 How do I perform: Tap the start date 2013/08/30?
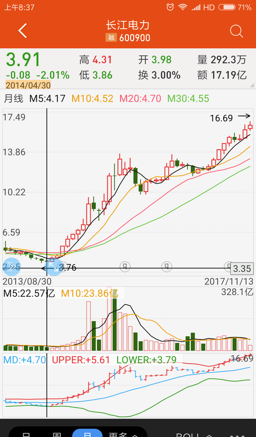(x=27, y=281)
